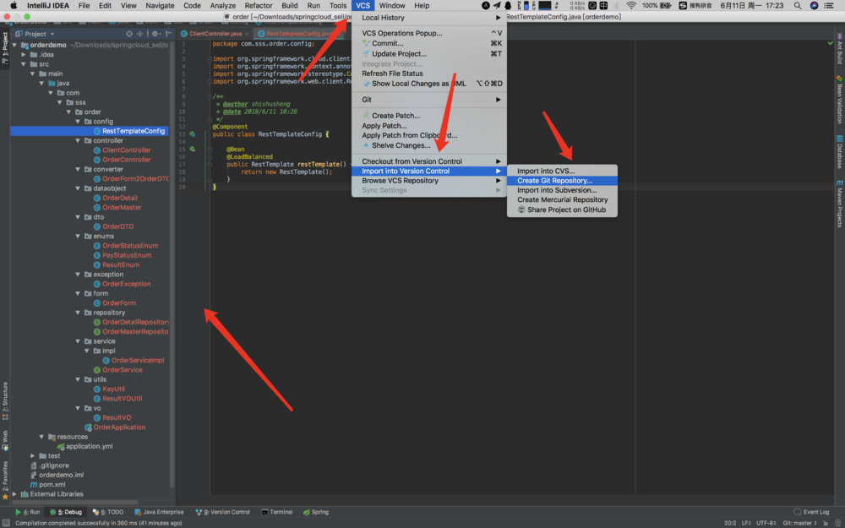Screen dimensions: 845x528
Task: Open the 9: Version Control tool window
Action: point(222,512)
